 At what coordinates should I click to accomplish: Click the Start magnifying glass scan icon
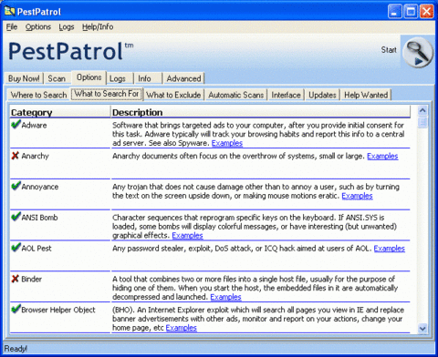point(418,53)
